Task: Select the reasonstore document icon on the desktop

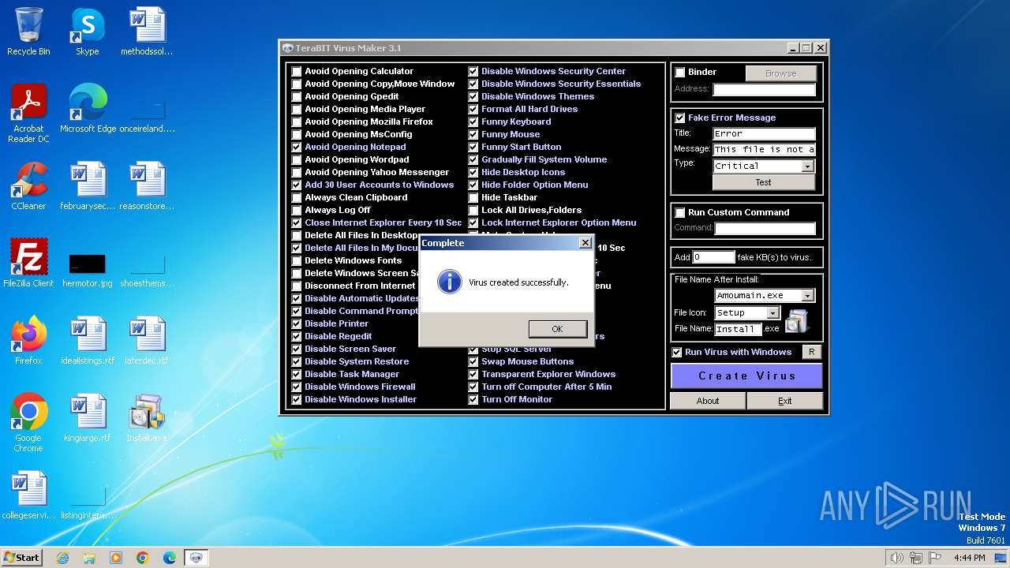Action: 147,186
